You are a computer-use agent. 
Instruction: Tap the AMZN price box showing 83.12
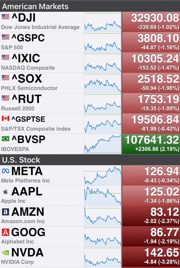[151, 216]
